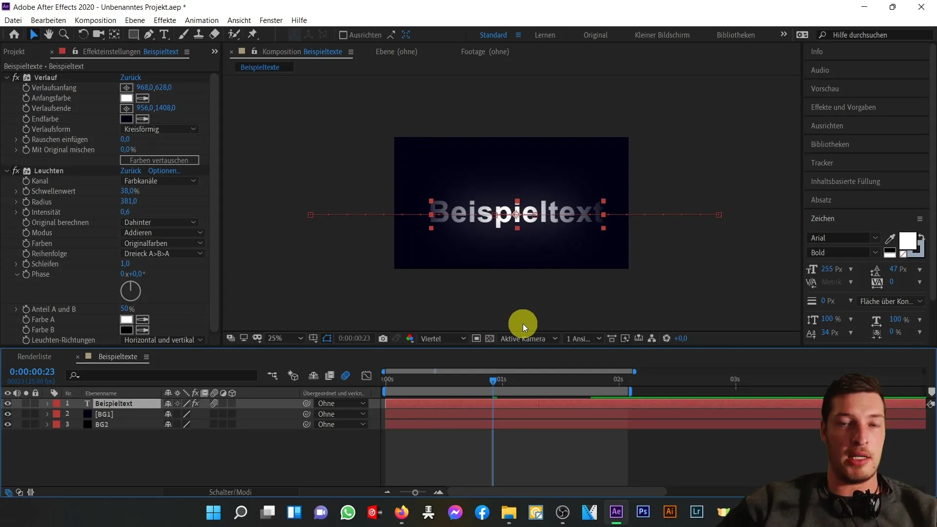This screenshot has height=527, width=937.
Task: Click the Komposition menu item
Action: pyautogui.click(x=95, y=20)
